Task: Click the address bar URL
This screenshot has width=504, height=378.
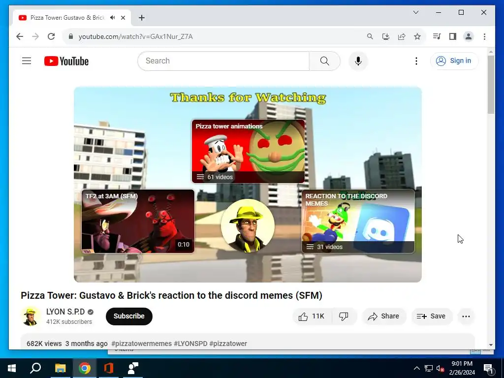Action: pos(136,36)
